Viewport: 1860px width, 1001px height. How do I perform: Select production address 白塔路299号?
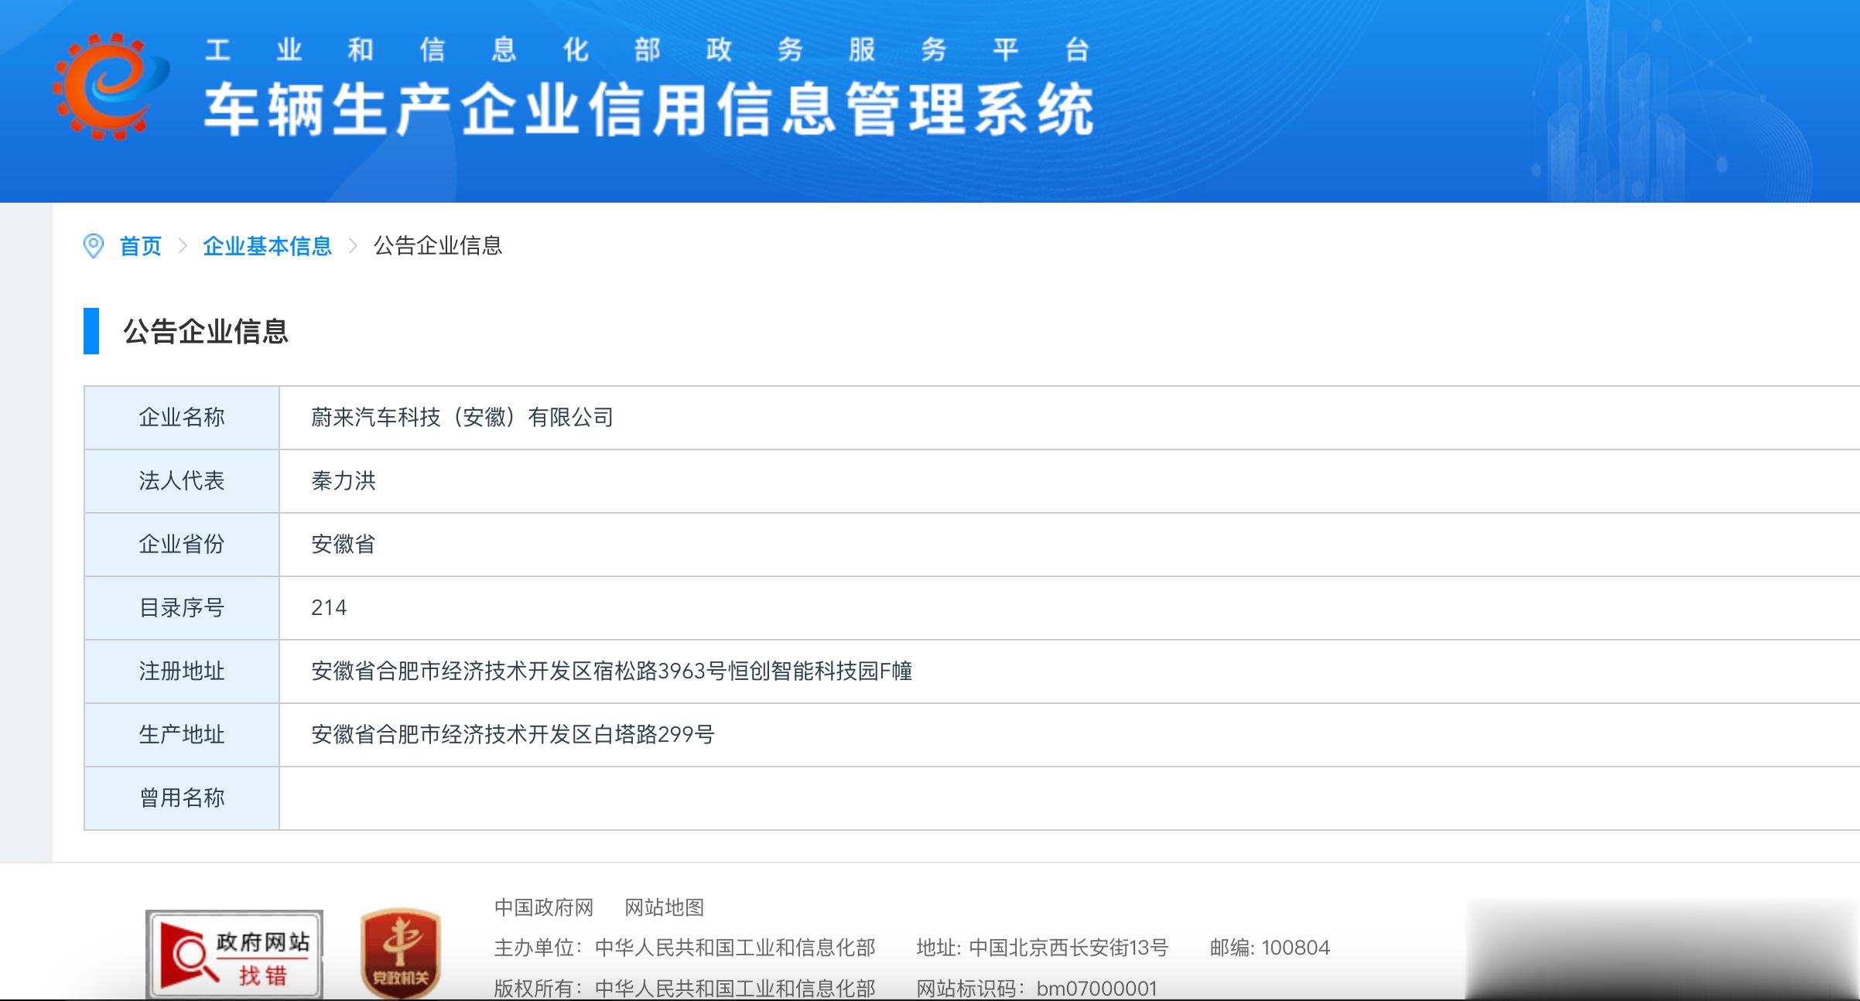(x=513, y=735)
